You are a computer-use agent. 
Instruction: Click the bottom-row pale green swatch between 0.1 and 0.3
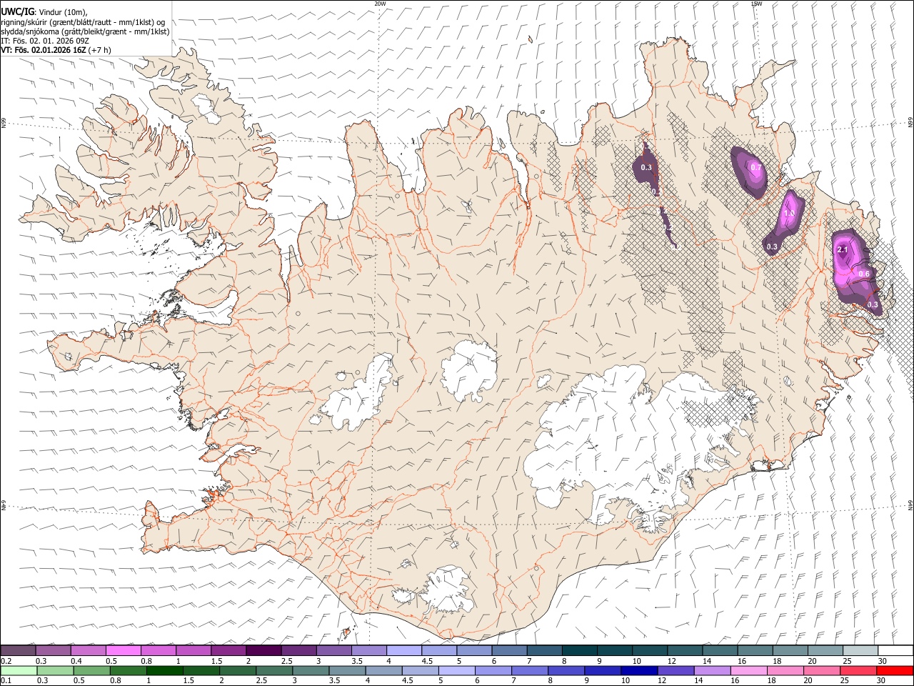click(x=19, y=671)
